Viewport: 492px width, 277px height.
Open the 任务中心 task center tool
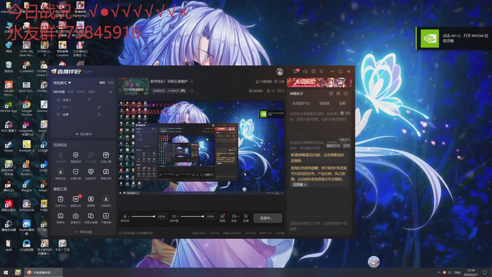pos(60,201)
